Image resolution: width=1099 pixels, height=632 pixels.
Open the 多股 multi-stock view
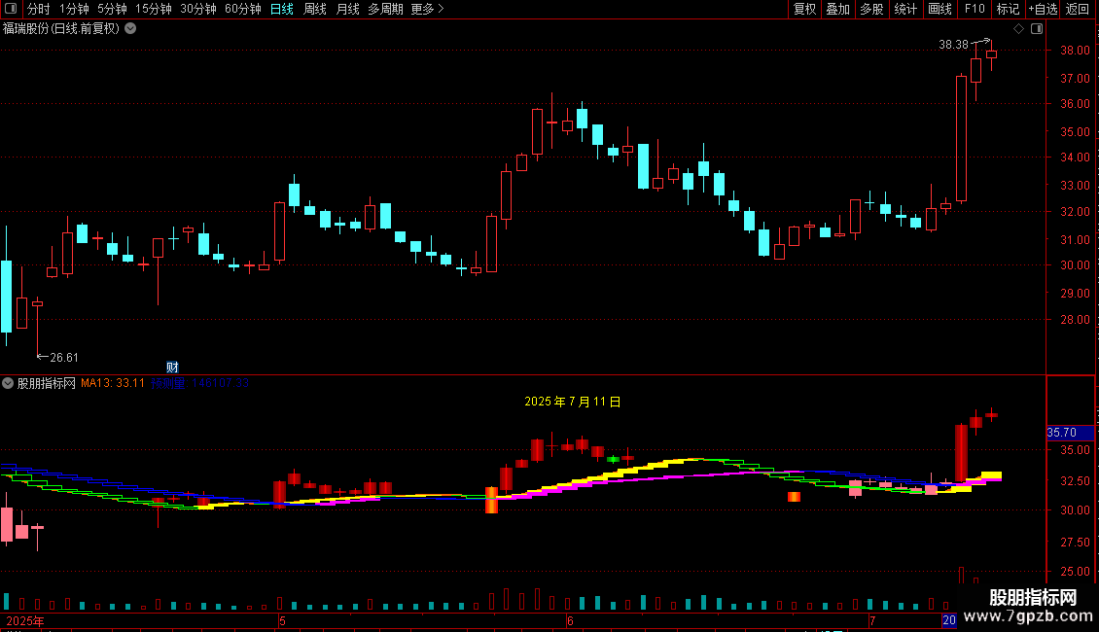coord(871,9)
